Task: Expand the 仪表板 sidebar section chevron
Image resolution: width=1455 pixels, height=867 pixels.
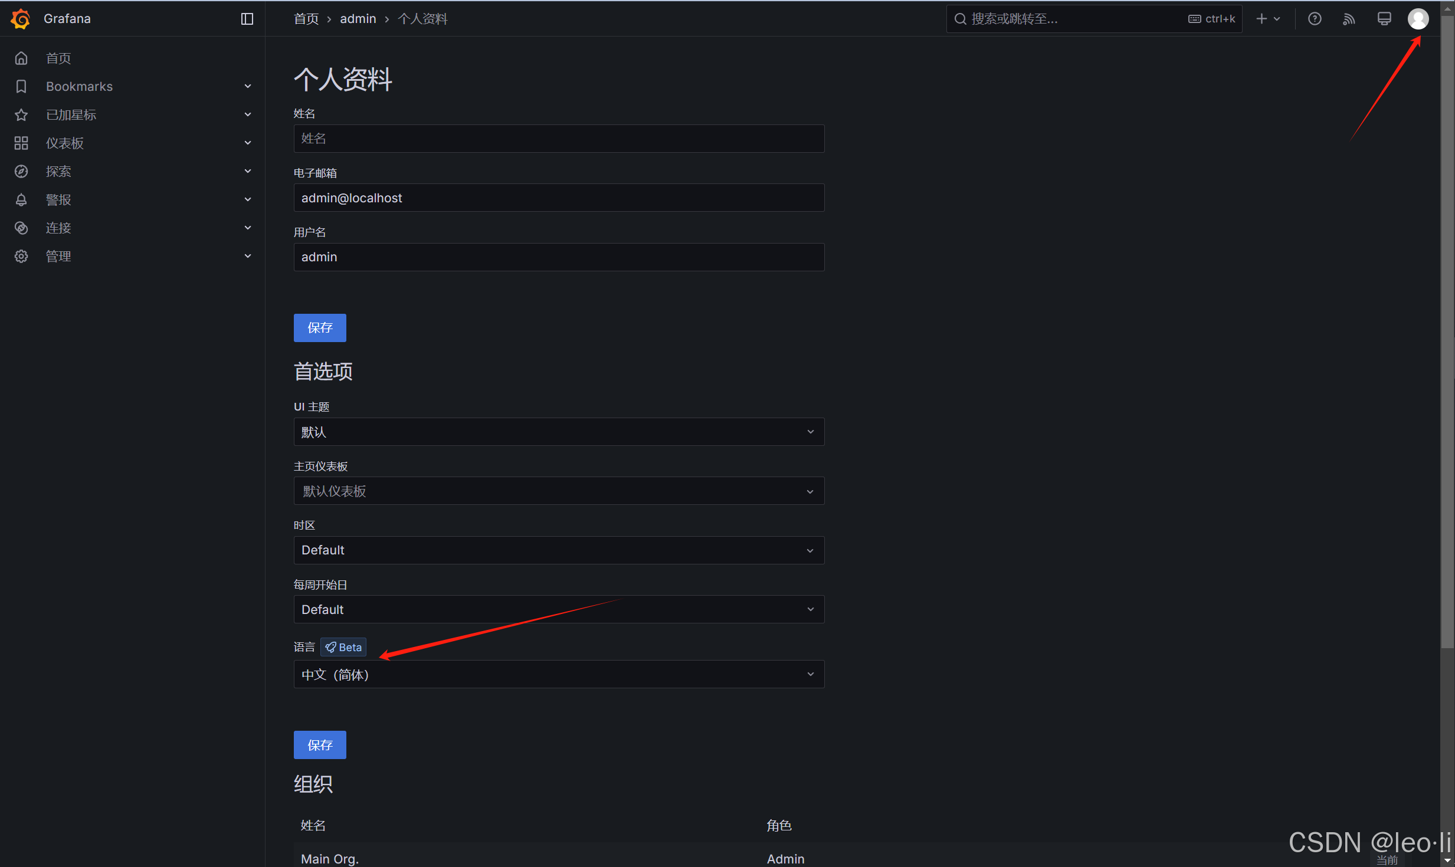Action: 248,143
